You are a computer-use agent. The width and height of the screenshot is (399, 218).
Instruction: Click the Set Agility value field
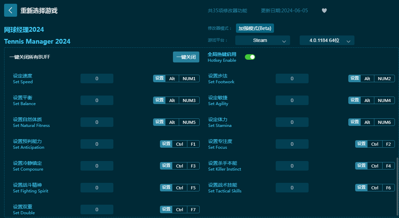292,100
